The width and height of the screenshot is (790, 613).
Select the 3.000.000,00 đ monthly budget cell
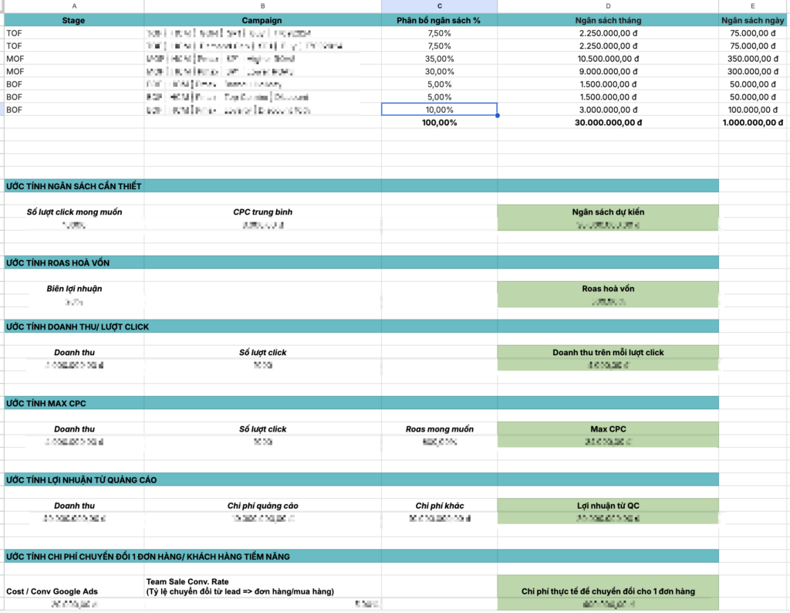(x=608, y=110)
